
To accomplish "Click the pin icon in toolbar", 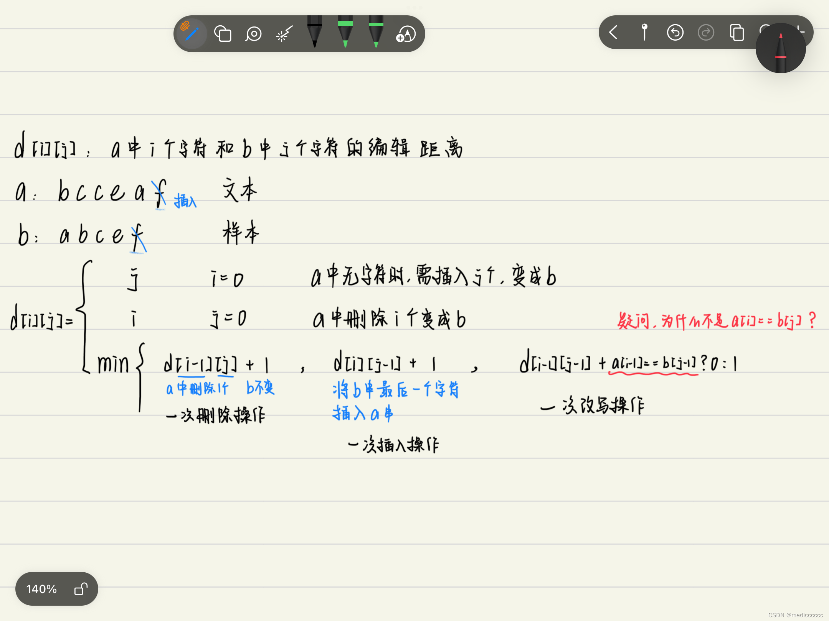I will pyautogui.click(x=644, y=32).
